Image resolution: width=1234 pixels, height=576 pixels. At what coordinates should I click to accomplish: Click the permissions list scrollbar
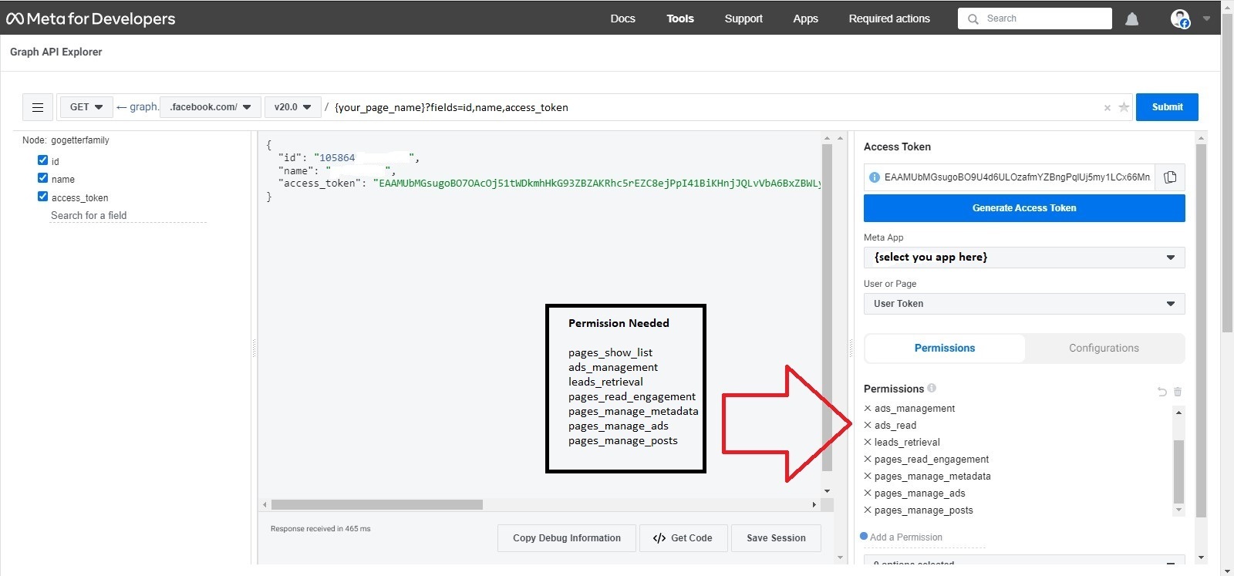coord(1178,472)
